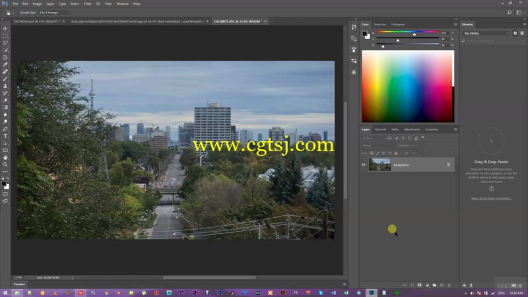The image size is (528, 297).
Task: Select the Eyedropper tool in toolbox
Action: pos(5,64)
